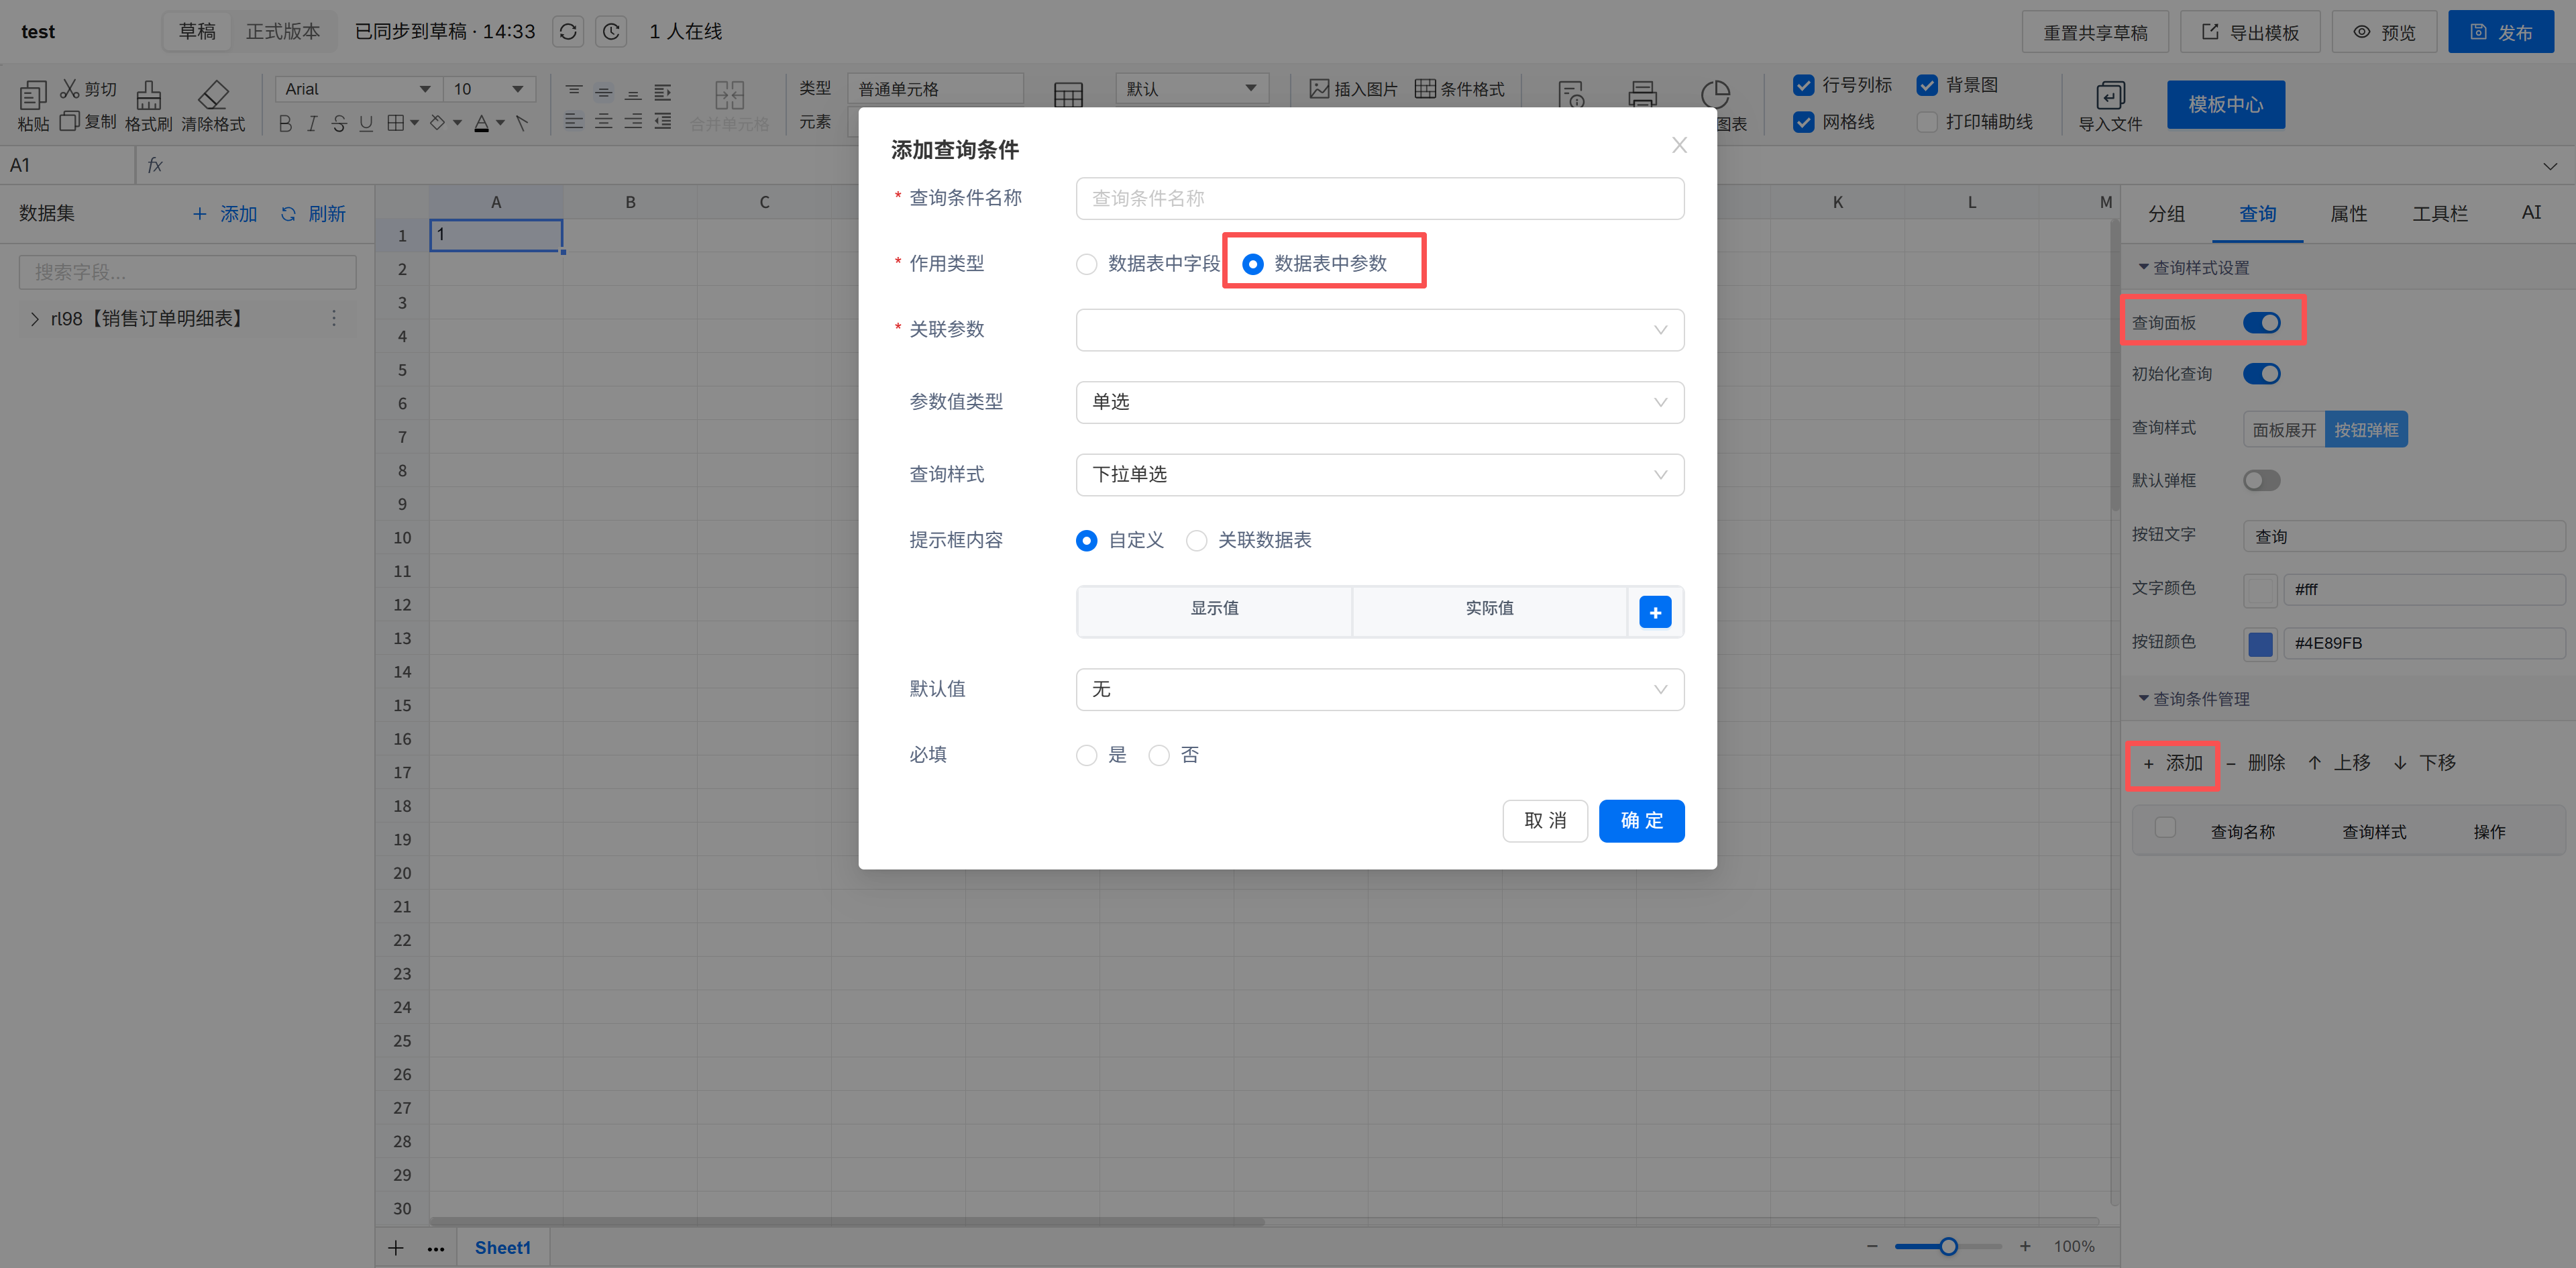Switch to the 分组 tab
Viewport: 2576px width, 1268px height.
tap(2166, 213)
